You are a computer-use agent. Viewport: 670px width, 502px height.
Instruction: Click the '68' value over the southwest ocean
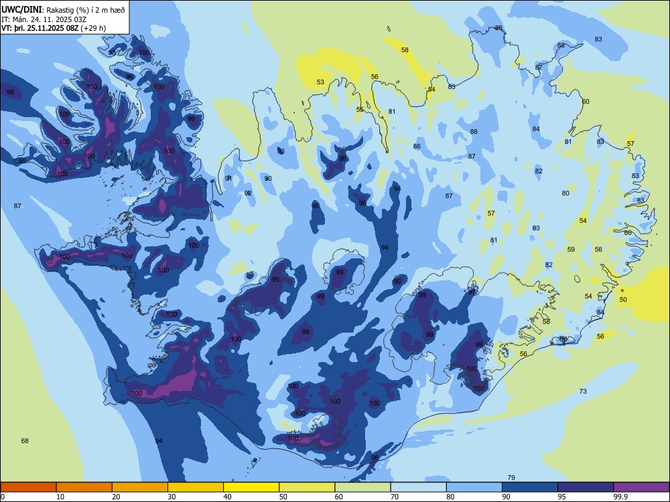[25, 440]
